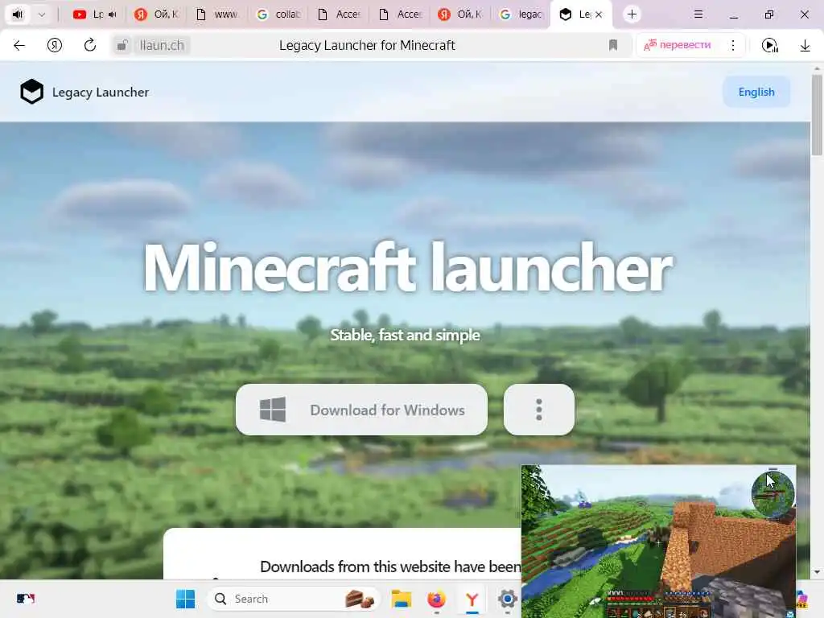Open translate options three-dot menu
This screenshot has height=618, width=824.
coord(732,45)
